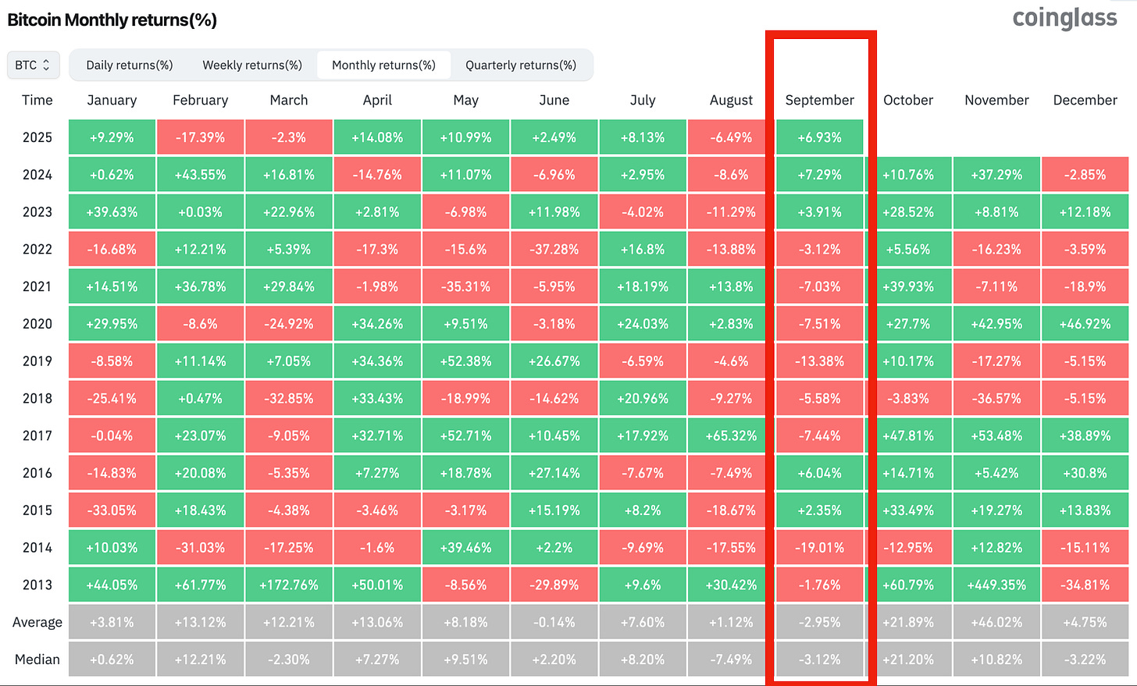Click the December column header
This screenshot has height=686, width=1137.
point(1085,100)
